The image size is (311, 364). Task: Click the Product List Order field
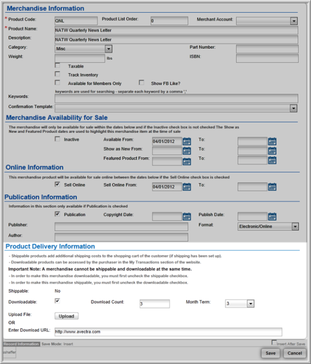click(169, 21)
